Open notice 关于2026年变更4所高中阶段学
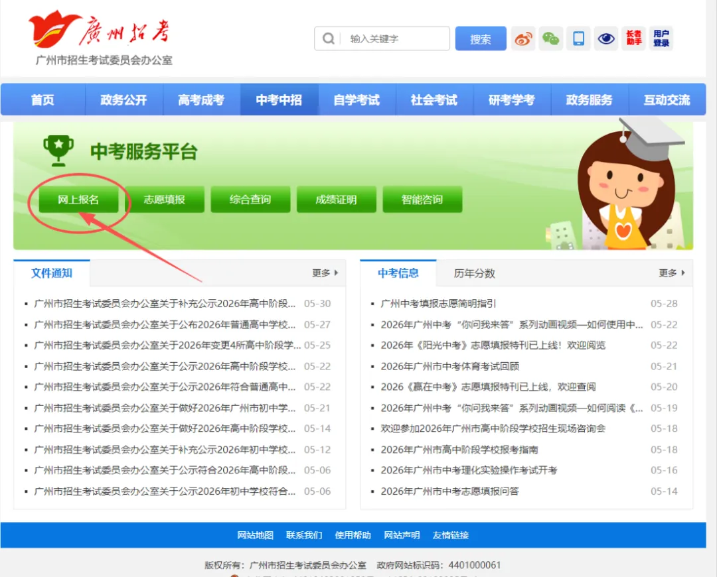 tap(168, 345)
